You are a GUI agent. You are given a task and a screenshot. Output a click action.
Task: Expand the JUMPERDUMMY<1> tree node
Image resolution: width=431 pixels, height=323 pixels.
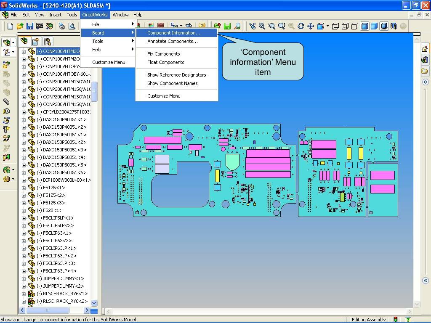(x=24, y=279)
